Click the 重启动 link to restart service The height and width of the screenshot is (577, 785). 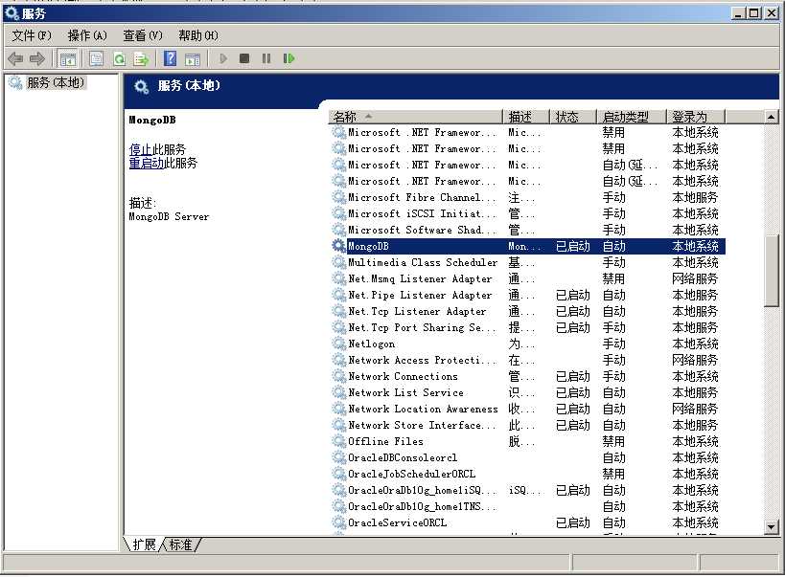point(147,163)
